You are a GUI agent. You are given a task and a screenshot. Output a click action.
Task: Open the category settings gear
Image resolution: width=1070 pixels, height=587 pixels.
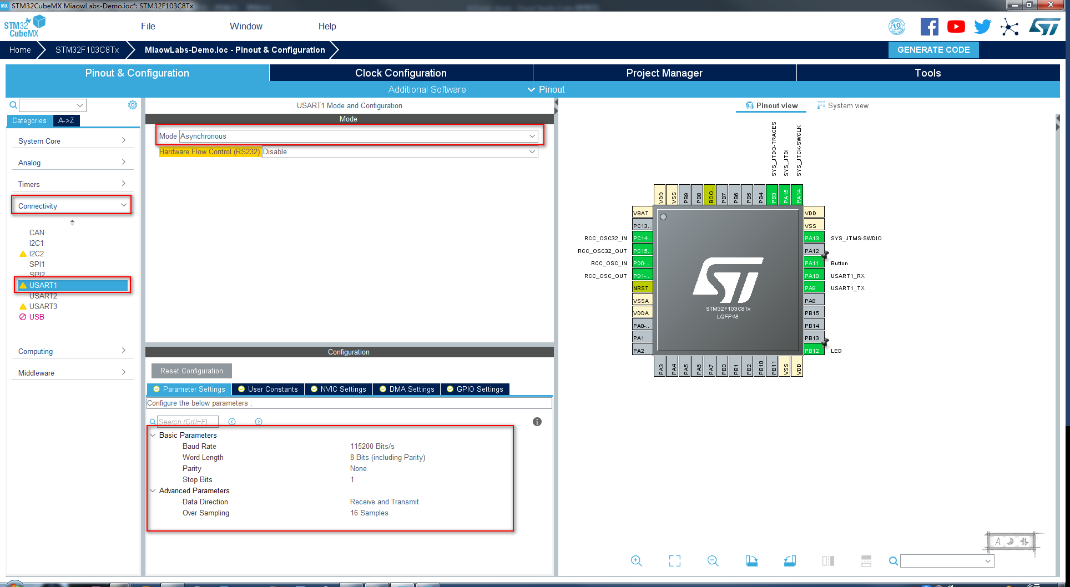click(133, 105)
